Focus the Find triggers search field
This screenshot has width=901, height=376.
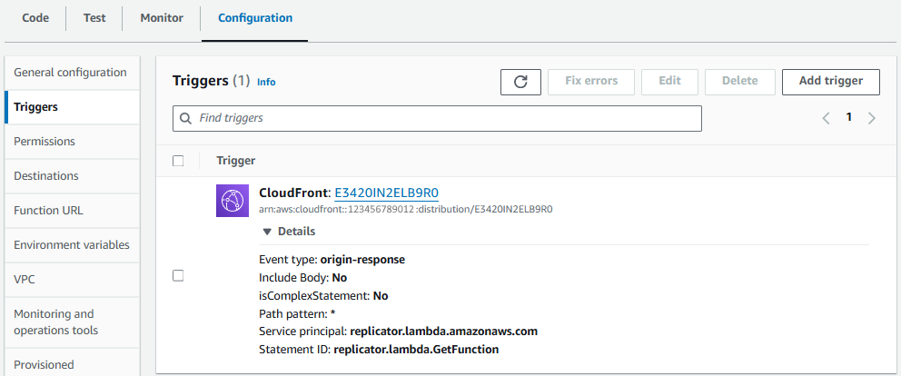point(437,118)
